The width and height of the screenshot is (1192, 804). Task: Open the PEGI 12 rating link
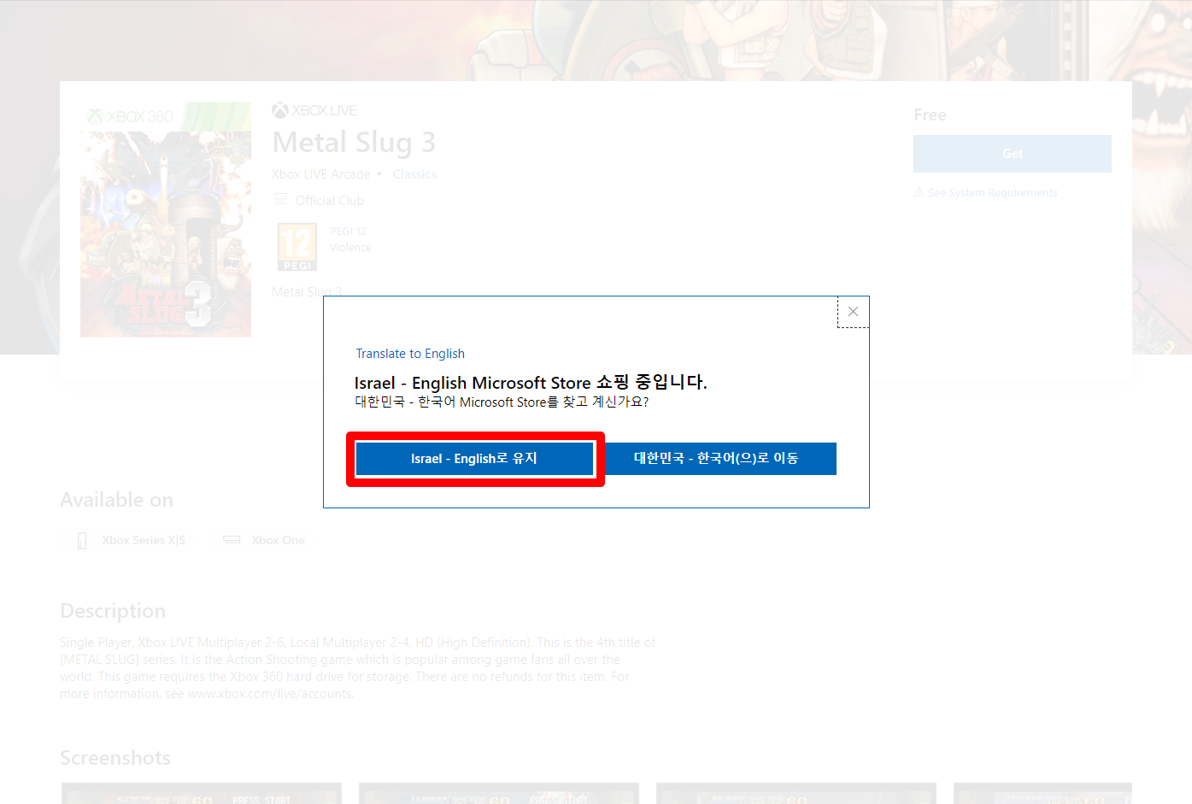(x=348, y=232)
